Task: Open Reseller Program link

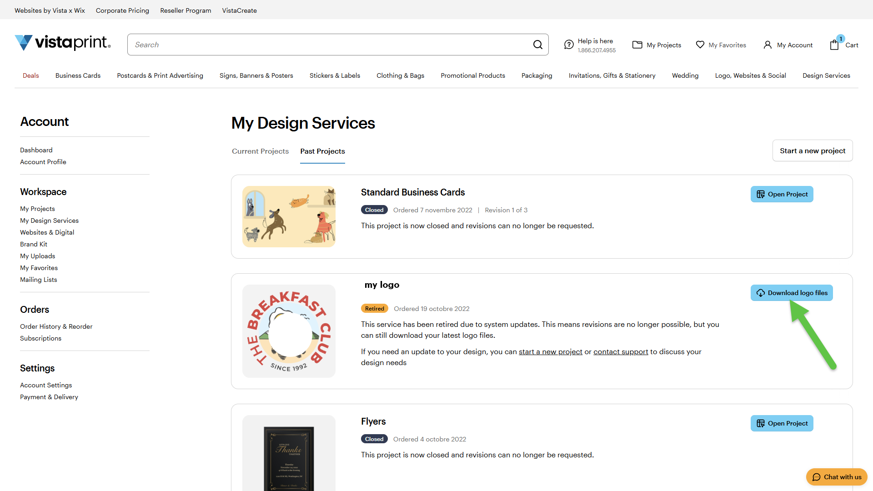Action: click(186, 10)
